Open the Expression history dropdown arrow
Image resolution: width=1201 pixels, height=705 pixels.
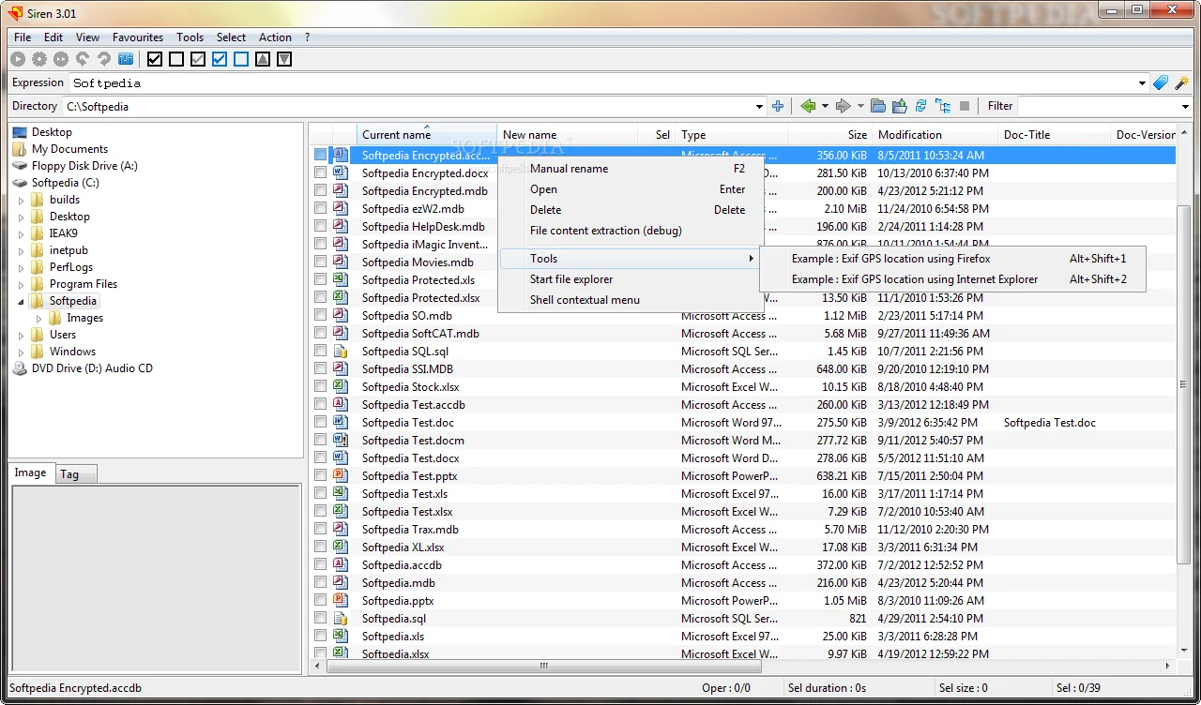click(x=1142, y=82)
